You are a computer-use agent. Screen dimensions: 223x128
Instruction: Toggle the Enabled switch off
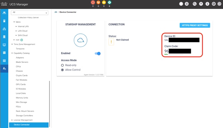[x=98, y=53]
